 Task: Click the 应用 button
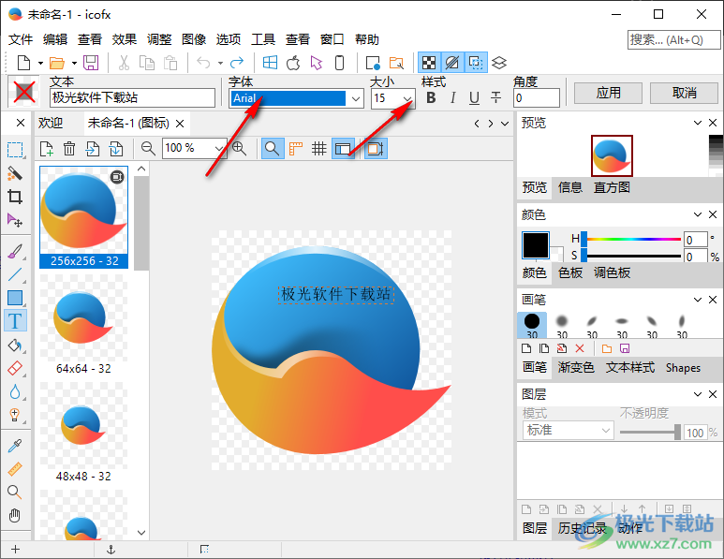(x=608, y=94)
